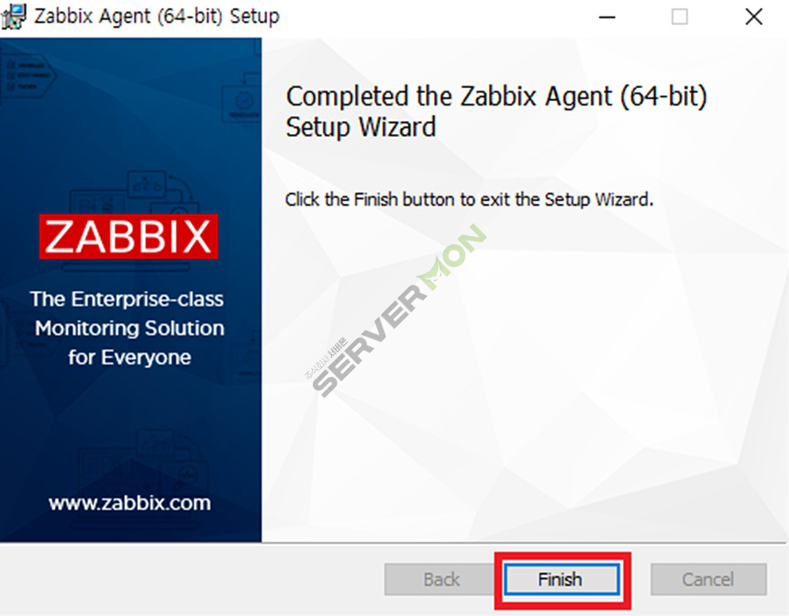Open the www.zabbix.com address in banner
The width and height of the screenshot is (789, 616).
[130, 503]
